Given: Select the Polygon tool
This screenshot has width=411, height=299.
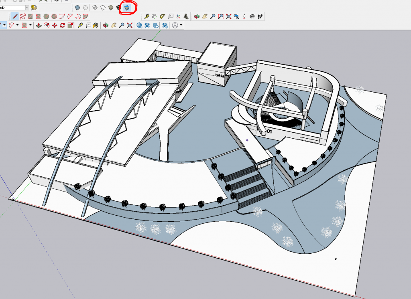Looking at the screenshot, I should pyautogui.click(x=53, y=16).
